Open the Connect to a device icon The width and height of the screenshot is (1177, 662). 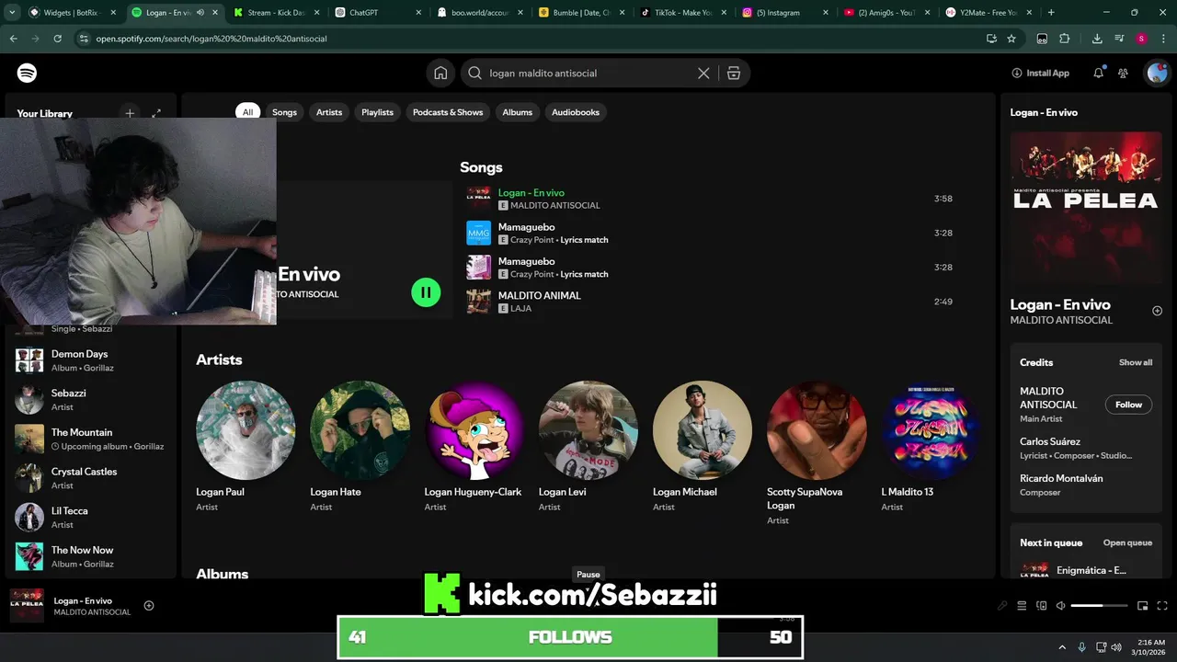coord(1041,605)
